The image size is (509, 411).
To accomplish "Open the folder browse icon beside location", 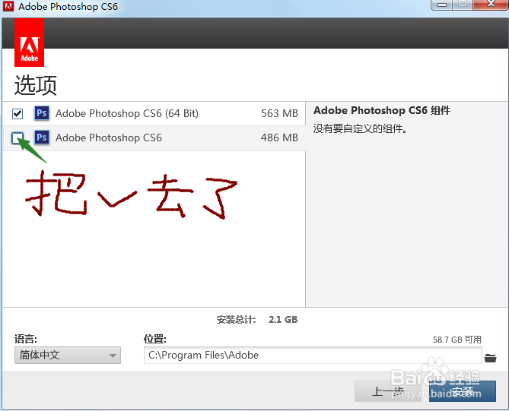I will click(490, 358).
